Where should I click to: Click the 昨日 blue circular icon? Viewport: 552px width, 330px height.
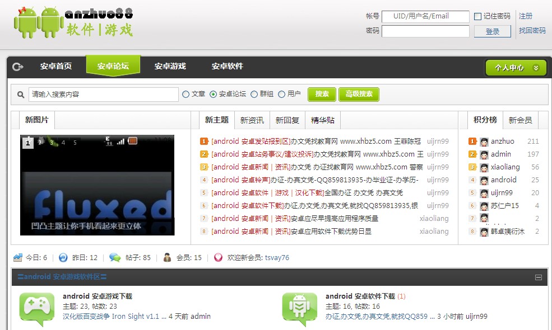pyautogui.click(x=63, y=258)
